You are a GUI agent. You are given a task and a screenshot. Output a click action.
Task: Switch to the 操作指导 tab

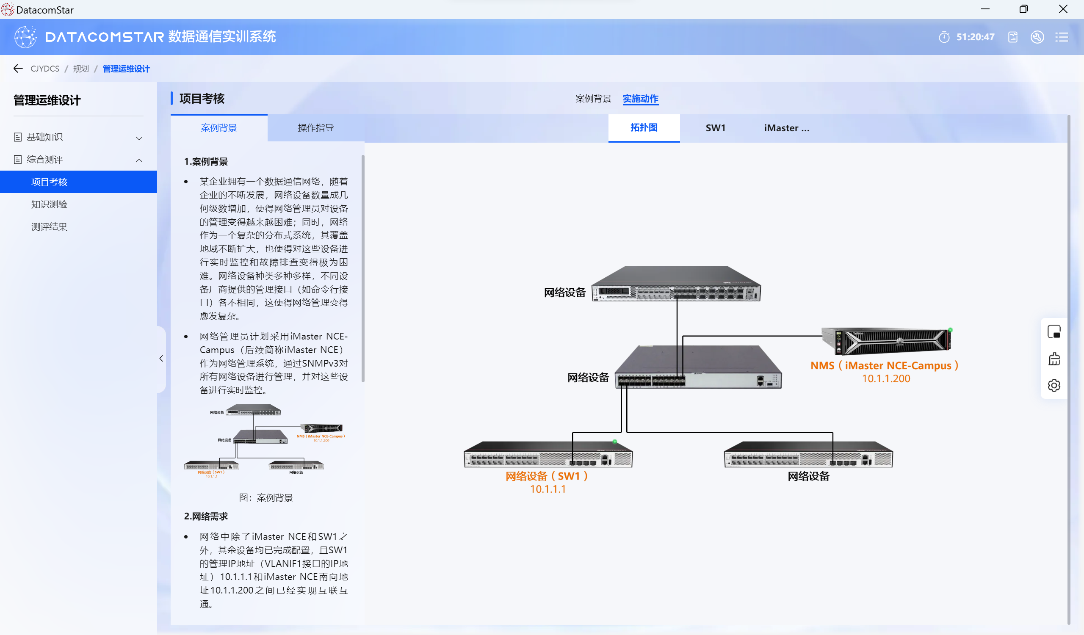316,128
